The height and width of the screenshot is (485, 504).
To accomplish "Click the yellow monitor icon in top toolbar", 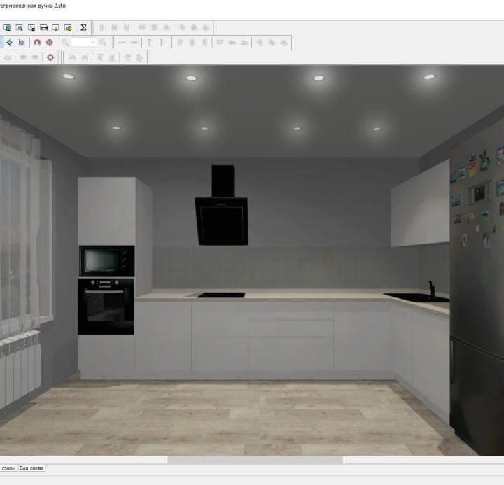I will (55, 27).
